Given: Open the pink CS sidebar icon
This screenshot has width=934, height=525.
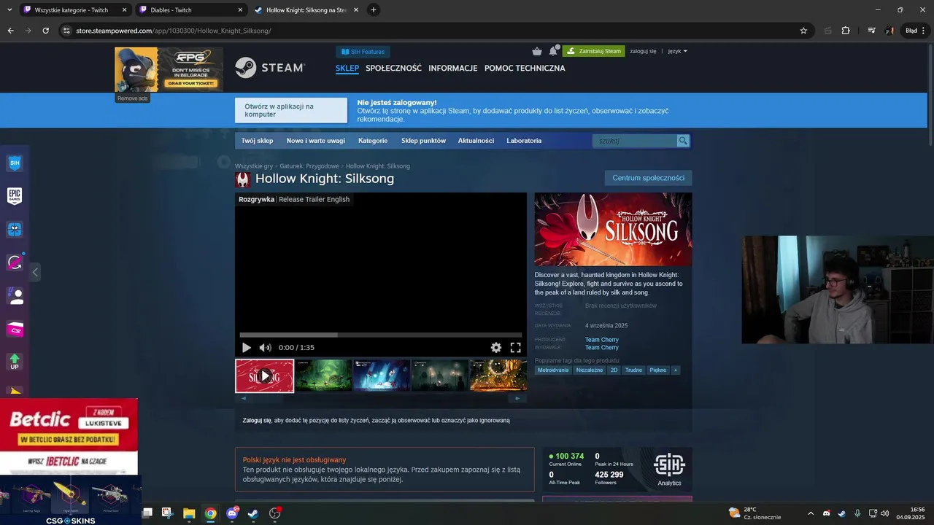Looking at the screenshot, I should point(15,330).
